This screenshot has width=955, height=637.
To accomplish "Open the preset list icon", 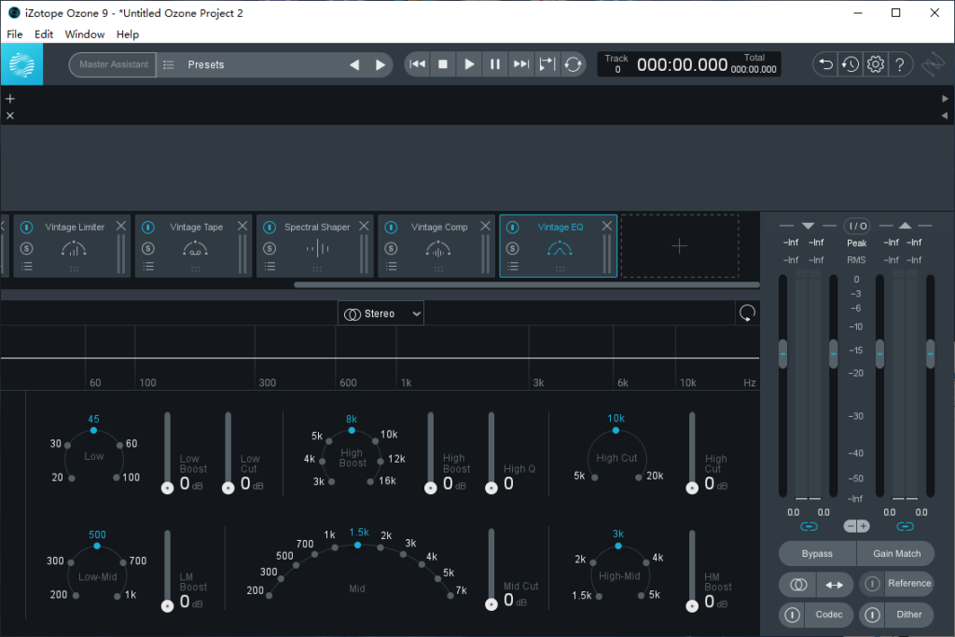I will point(169,64).
